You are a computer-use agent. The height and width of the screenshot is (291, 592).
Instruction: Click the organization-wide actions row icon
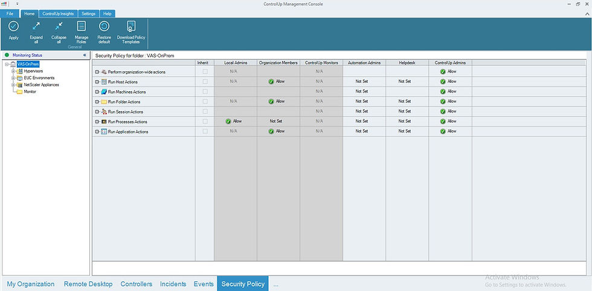coord(104,72)
